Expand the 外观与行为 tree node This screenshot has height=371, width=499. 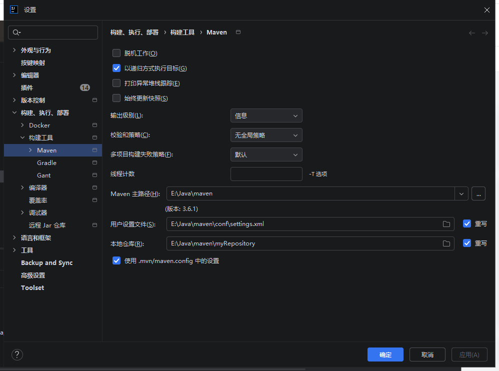pyautogui.click(x=14, y=50)
